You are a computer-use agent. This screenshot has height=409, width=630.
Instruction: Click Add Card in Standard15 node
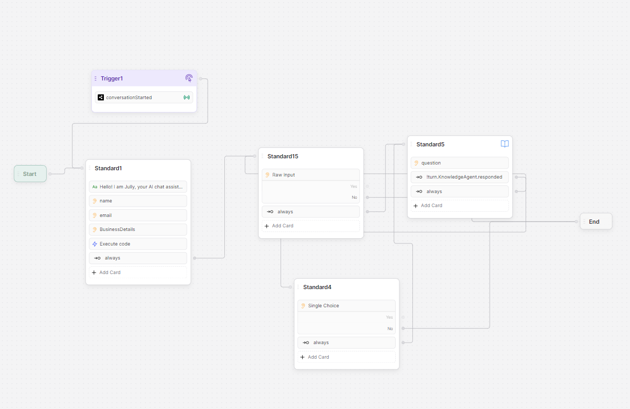pyautogui.click(x=283, y=226)
